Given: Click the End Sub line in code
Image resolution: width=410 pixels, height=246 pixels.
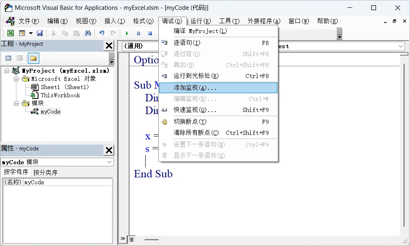Looking at the screenshot, I should click(x=153, y=174).
